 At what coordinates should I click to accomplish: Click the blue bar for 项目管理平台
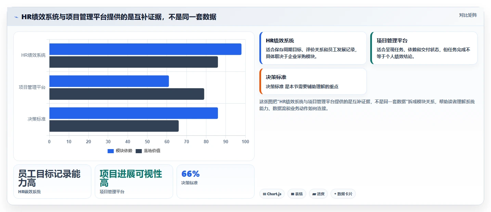109,81
